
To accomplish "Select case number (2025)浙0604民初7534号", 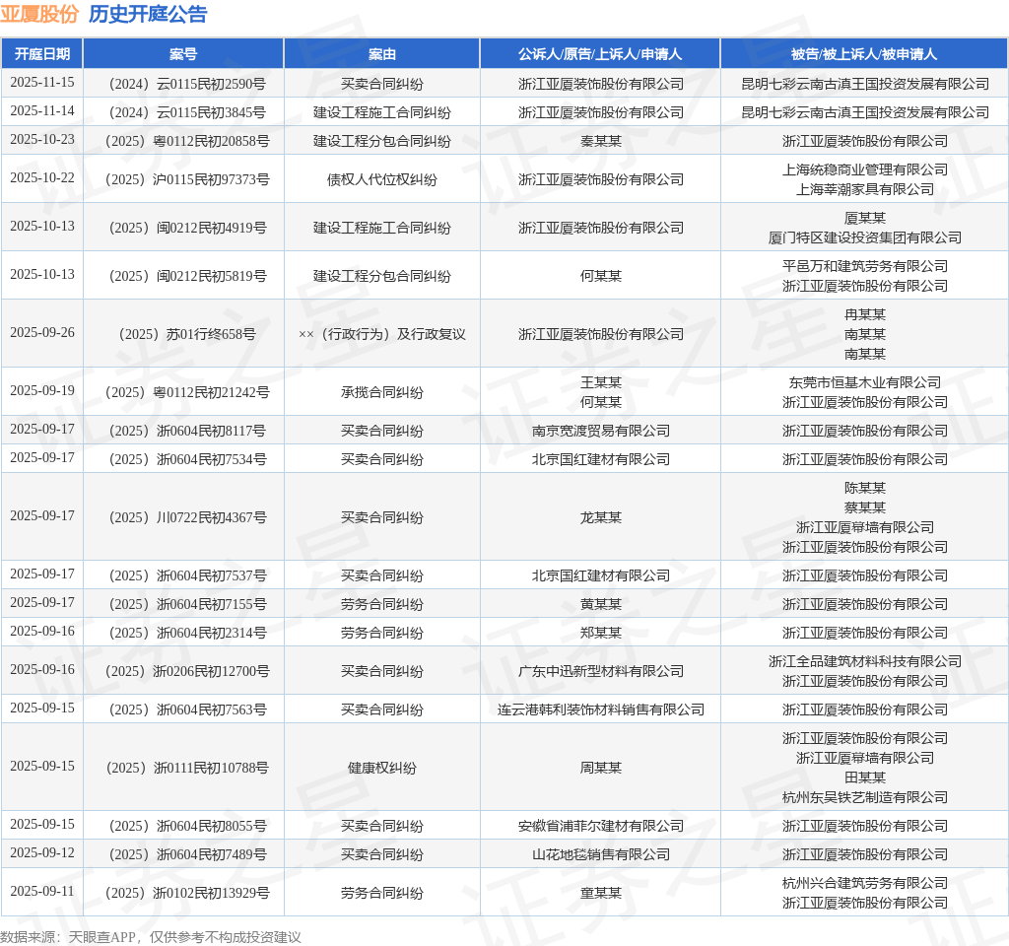I will tap(187, 459).
